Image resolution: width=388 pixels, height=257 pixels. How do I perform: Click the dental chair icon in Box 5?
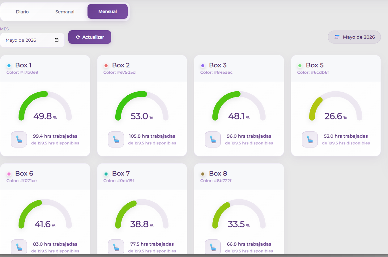[310, 139]
